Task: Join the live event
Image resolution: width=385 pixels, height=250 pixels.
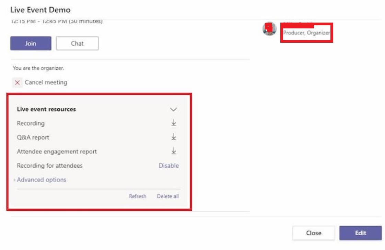Action: click(x=31, y=43)
